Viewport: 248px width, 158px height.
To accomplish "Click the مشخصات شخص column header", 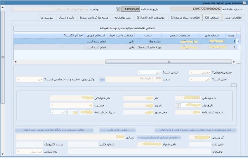I will [180, 35].
